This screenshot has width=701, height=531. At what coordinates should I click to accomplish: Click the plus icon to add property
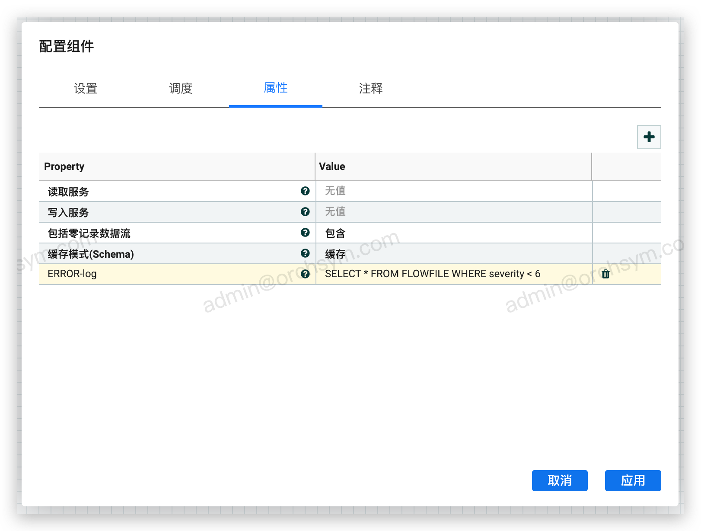pyautogui.click(x=649, y=137)
